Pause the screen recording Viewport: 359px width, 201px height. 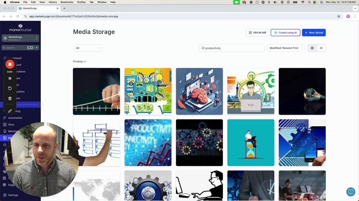10,78
